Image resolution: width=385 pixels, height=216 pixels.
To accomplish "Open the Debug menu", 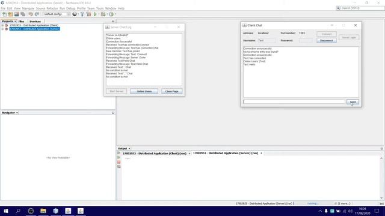I will [71, 8].
